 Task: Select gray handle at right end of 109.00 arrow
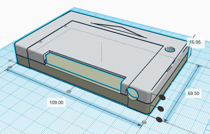pyautogui.click(x=144, y=122)
